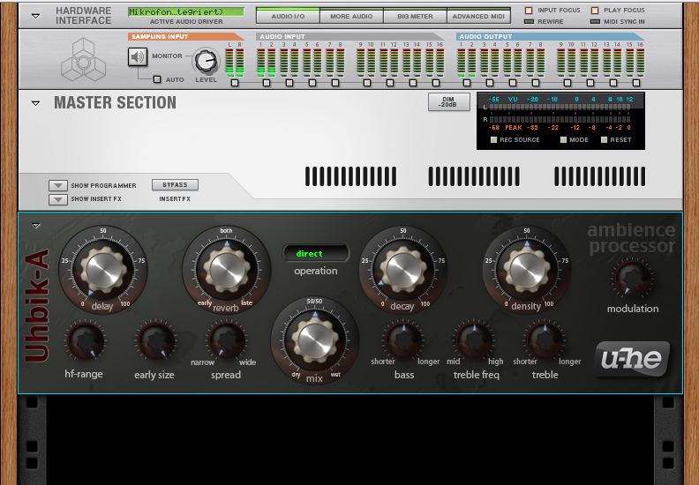Viewport: 699px width, 485px height.
Task: Click the modulation knob
Action: tap(632, 279)
